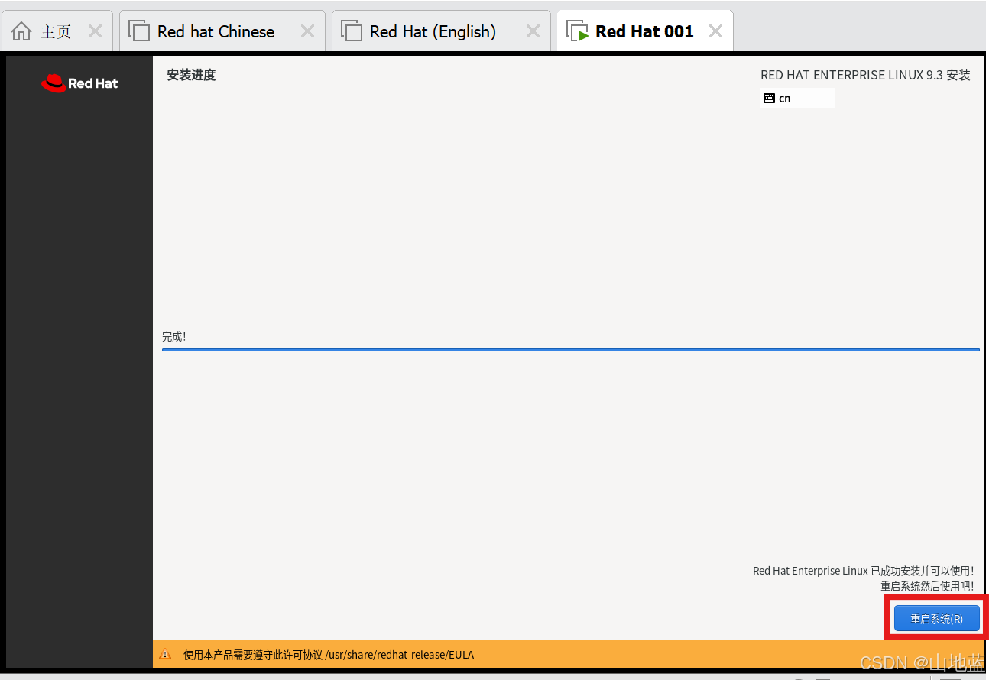Click the running VM icon on Red Hat 001 tab

coord(577,31)
